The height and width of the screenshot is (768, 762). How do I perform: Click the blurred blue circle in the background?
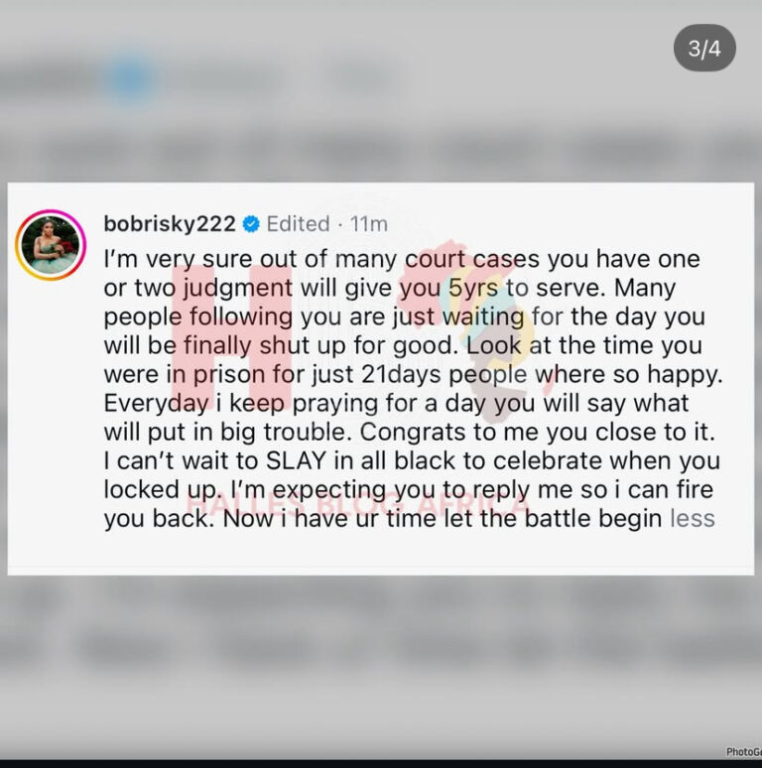pyautogui.click(x=130, y=78)
